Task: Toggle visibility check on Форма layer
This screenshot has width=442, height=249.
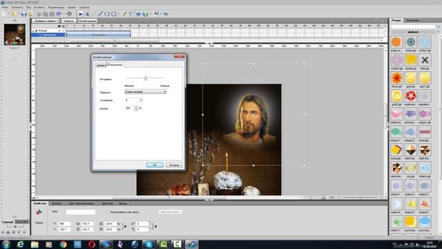Action: tap(59, 30)
